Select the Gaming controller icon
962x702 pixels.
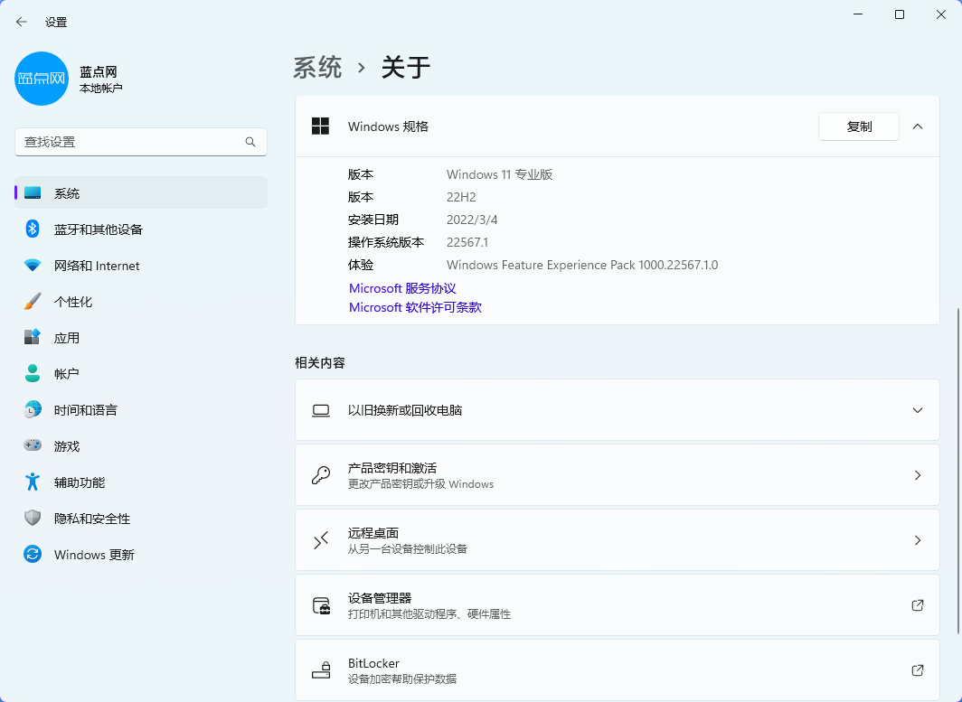pyautogui.click(x=33, y=446)
